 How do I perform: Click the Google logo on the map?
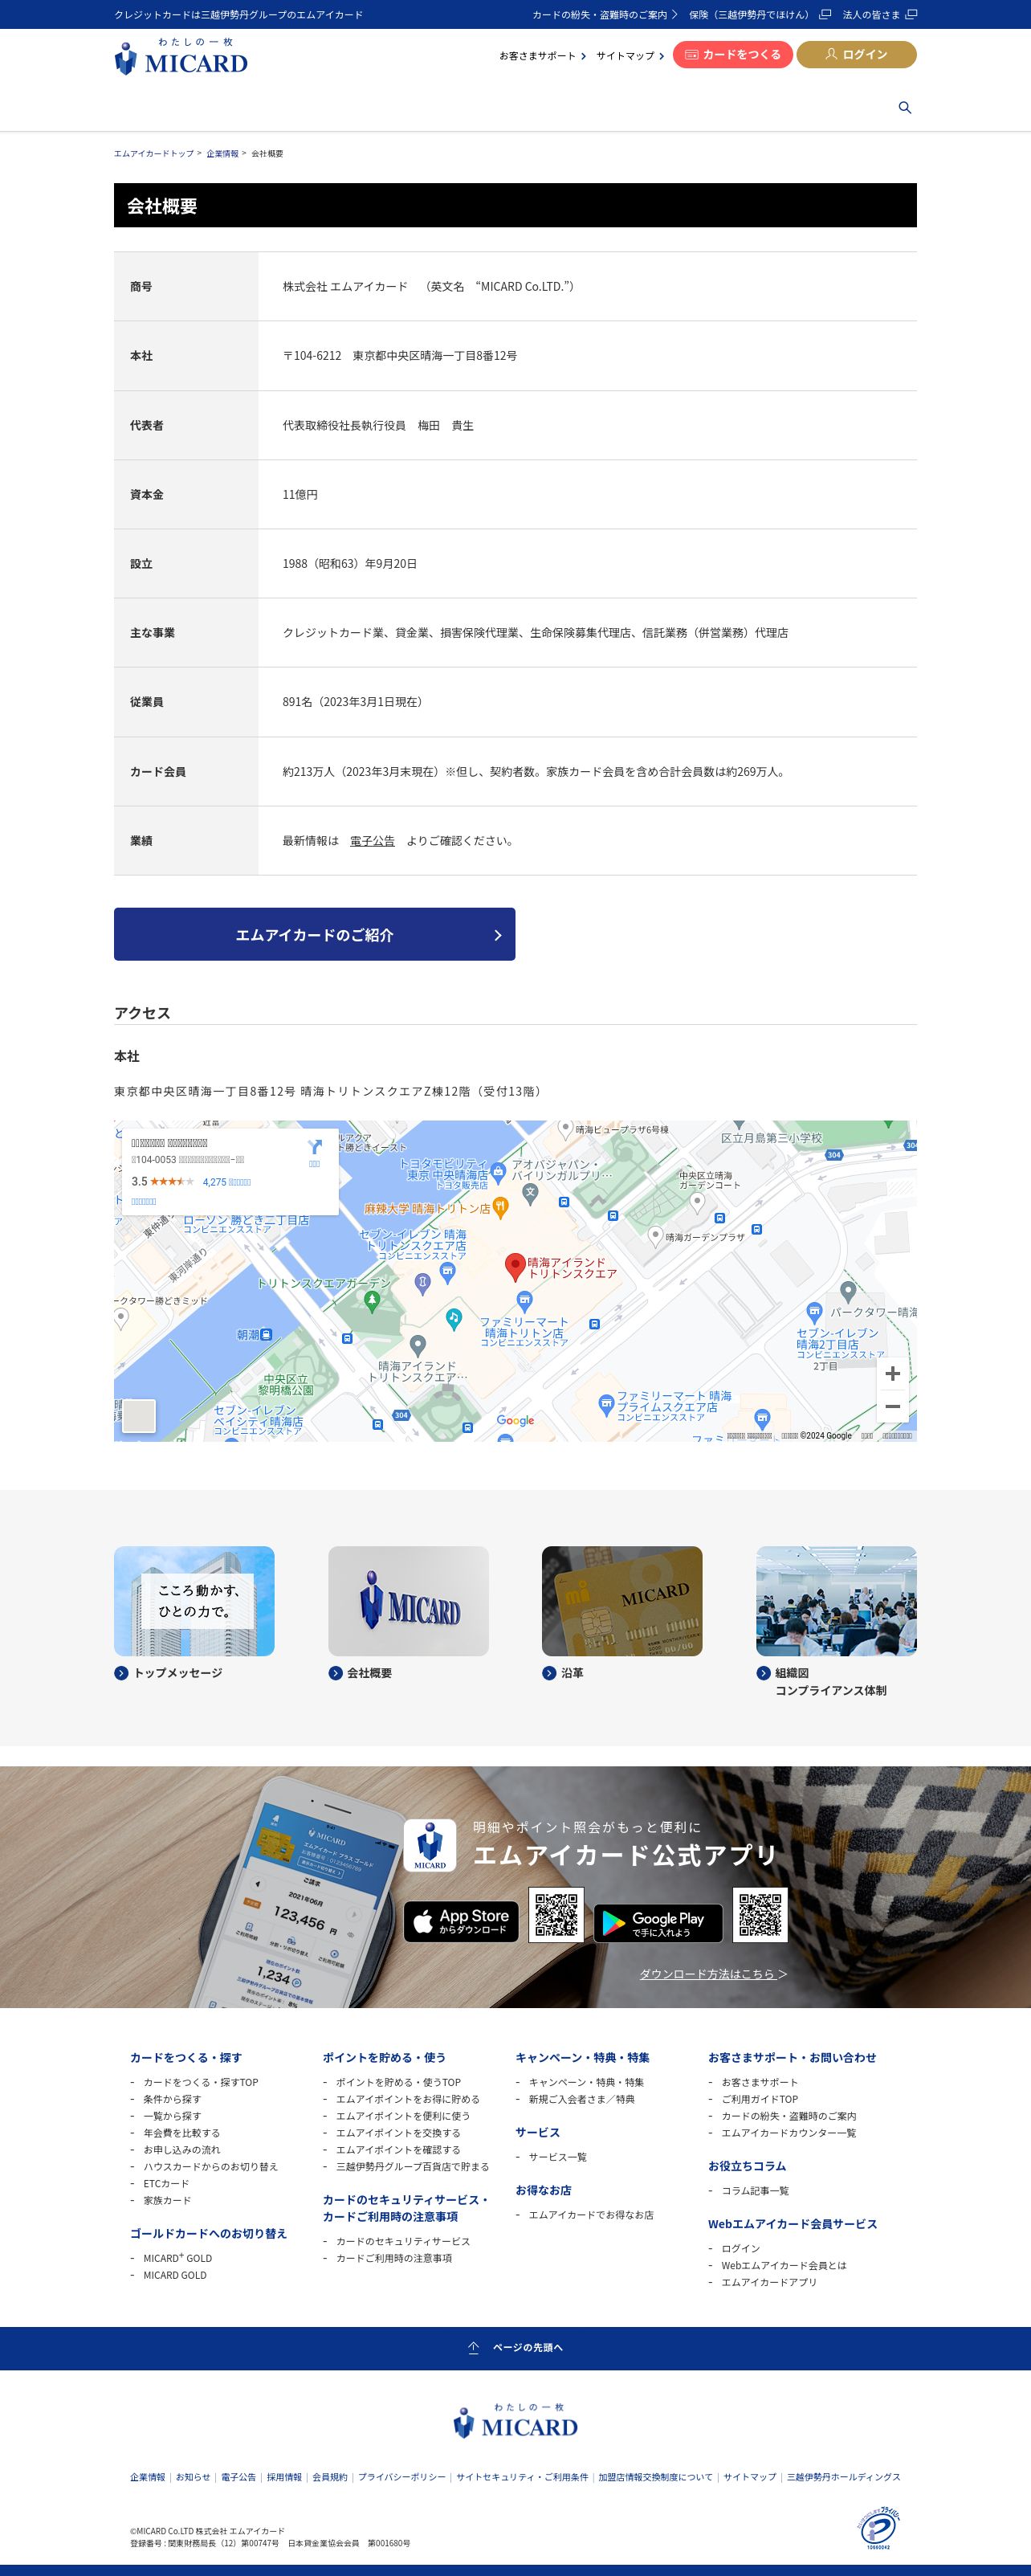[515, 1420]
